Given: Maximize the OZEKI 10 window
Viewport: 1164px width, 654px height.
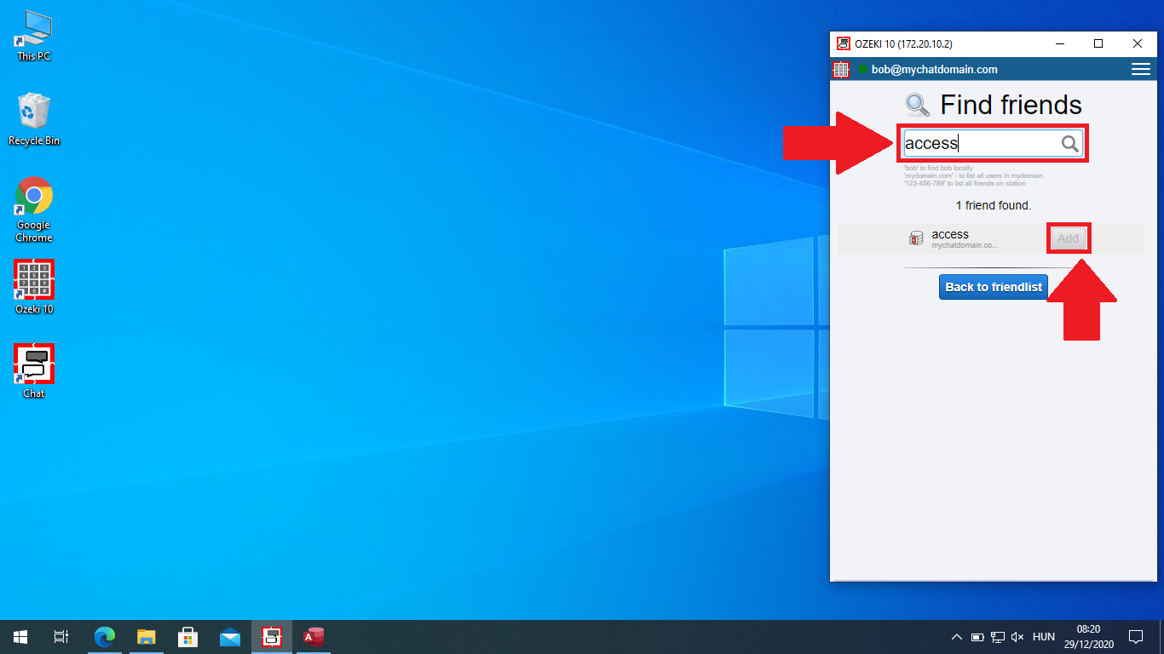Looking at the screenshot, I should point(1098,43).
